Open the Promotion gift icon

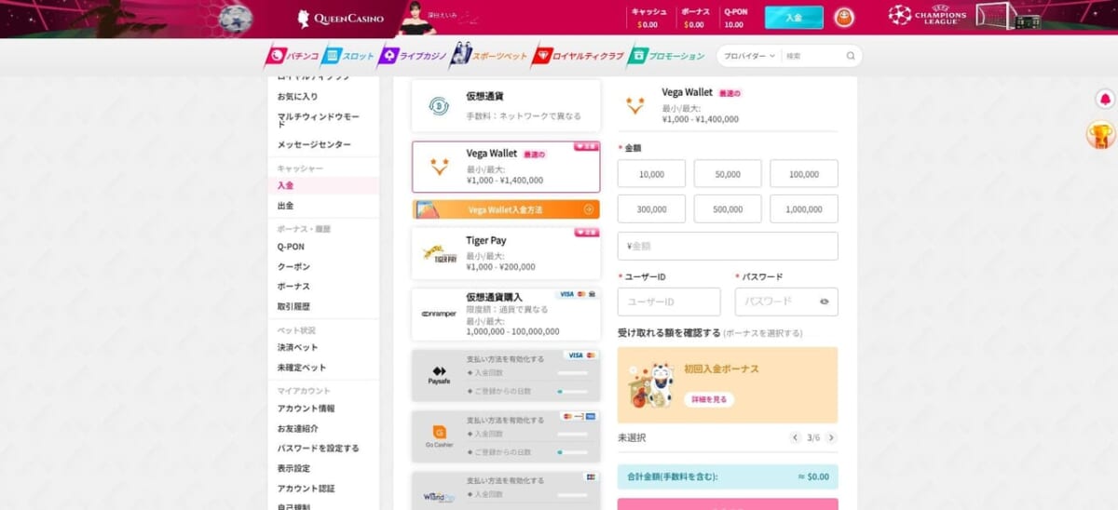[637, 56]
